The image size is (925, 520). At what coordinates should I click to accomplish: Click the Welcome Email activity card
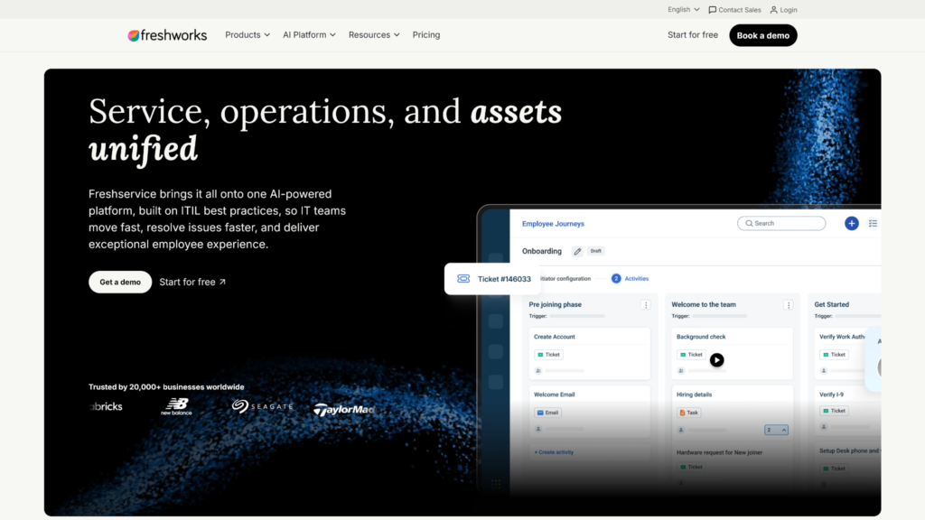point(589,412)
